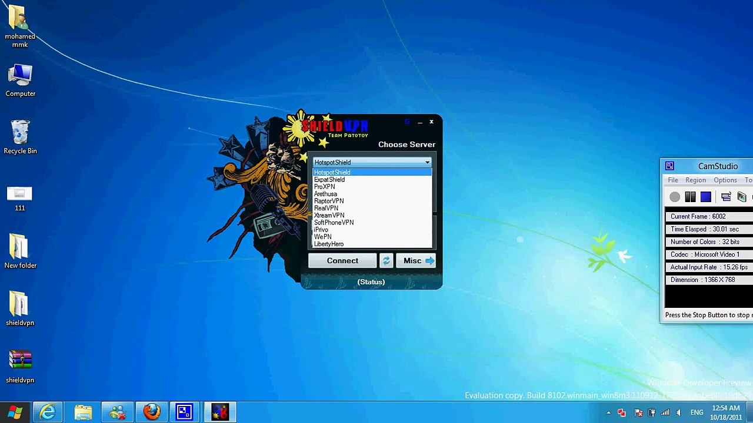Switch to ShieldVPN via its taskbar button

[220, 412]
